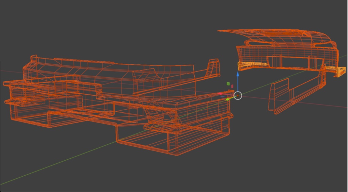The image size is (348, 192).
Task: Click the blue plane handle near gizmo
Action: [222, 96]
